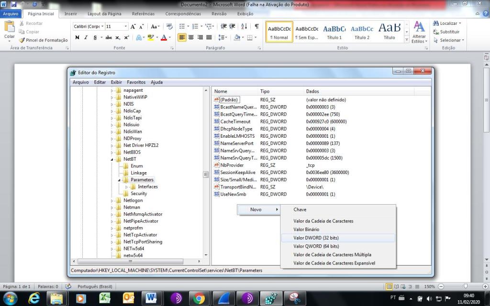Image resolution: width=490 pixels, height=306 pixels.
Task: Center-align the paragraph text
Action: click(x=191, y=37)
